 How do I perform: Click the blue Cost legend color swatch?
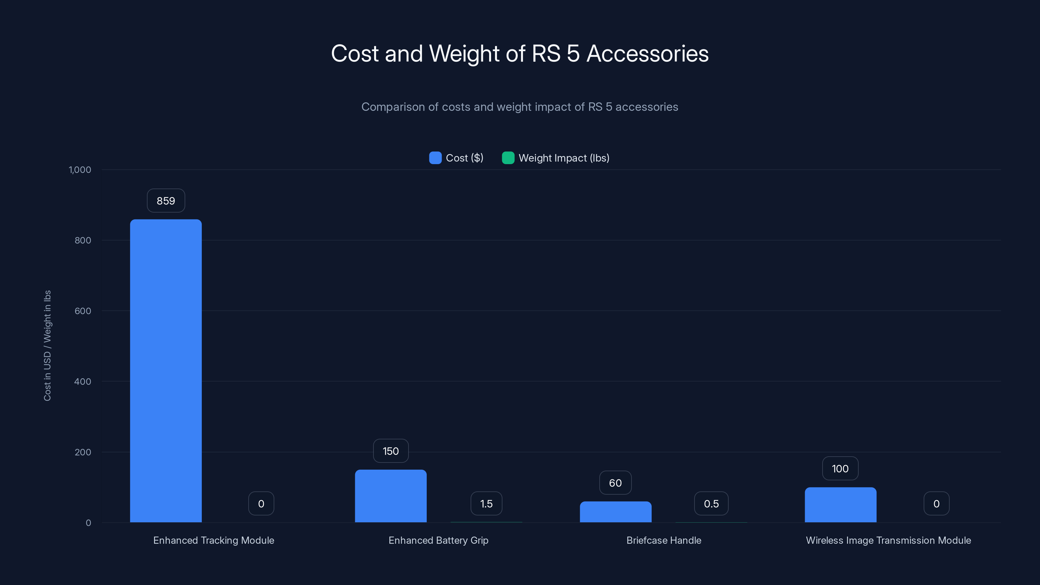pyautogui.click(x=435, y=158)
